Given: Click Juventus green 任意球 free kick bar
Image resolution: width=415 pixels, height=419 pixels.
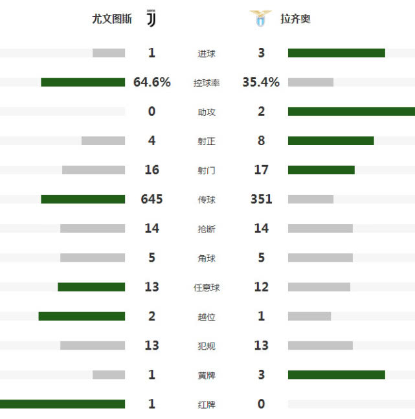Looking at the screenshot, I should tap(91, 287).
